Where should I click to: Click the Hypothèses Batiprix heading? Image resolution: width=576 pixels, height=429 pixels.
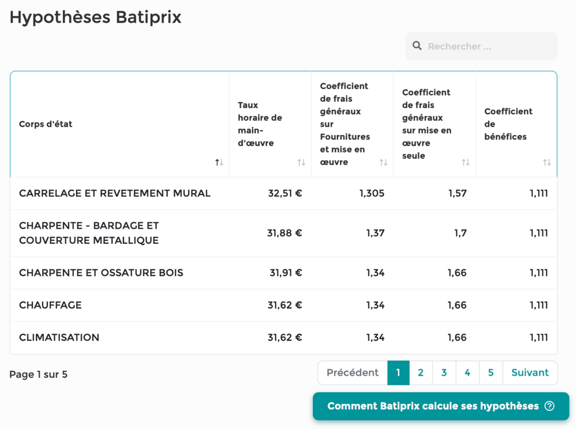pyautogui.click(x=95, y=18)
